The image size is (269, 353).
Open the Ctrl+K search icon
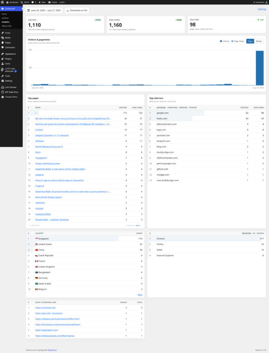(x=22, y=2)
